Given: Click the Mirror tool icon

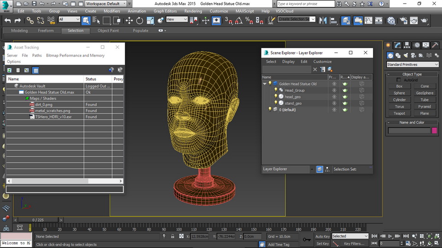Looking at the screenshot, I should coord(323,20).
